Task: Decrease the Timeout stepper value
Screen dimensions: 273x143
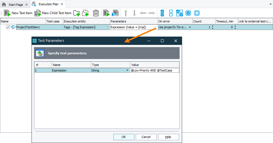Action: pos(235,28)
